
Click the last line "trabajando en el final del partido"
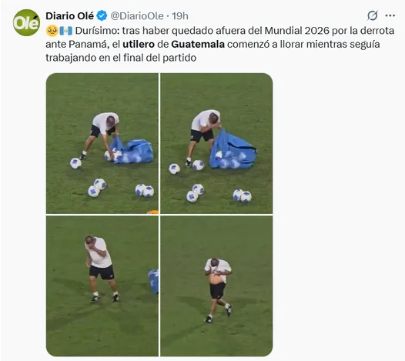point(121,58)
